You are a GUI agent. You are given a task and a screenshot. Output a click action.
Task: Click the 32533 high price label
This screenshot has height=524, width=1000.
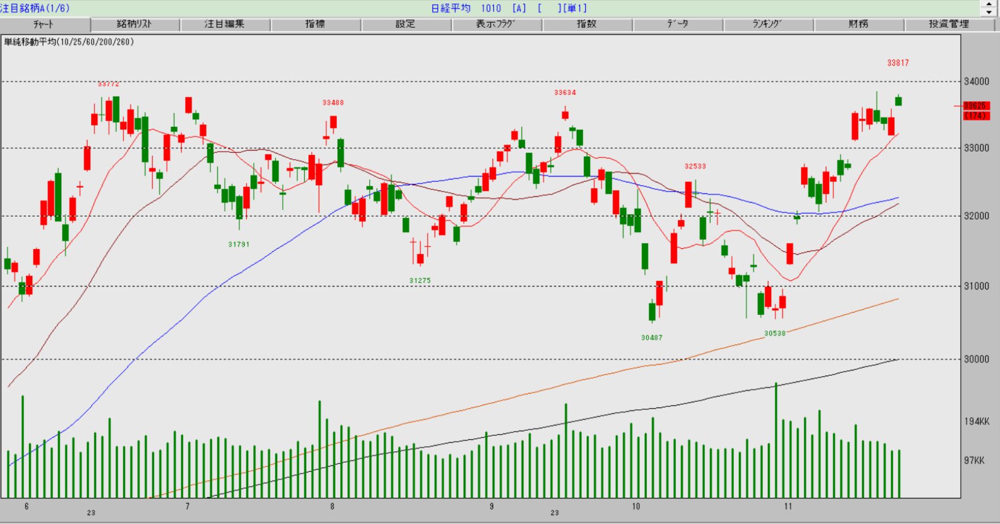click(x=695, y=167)
